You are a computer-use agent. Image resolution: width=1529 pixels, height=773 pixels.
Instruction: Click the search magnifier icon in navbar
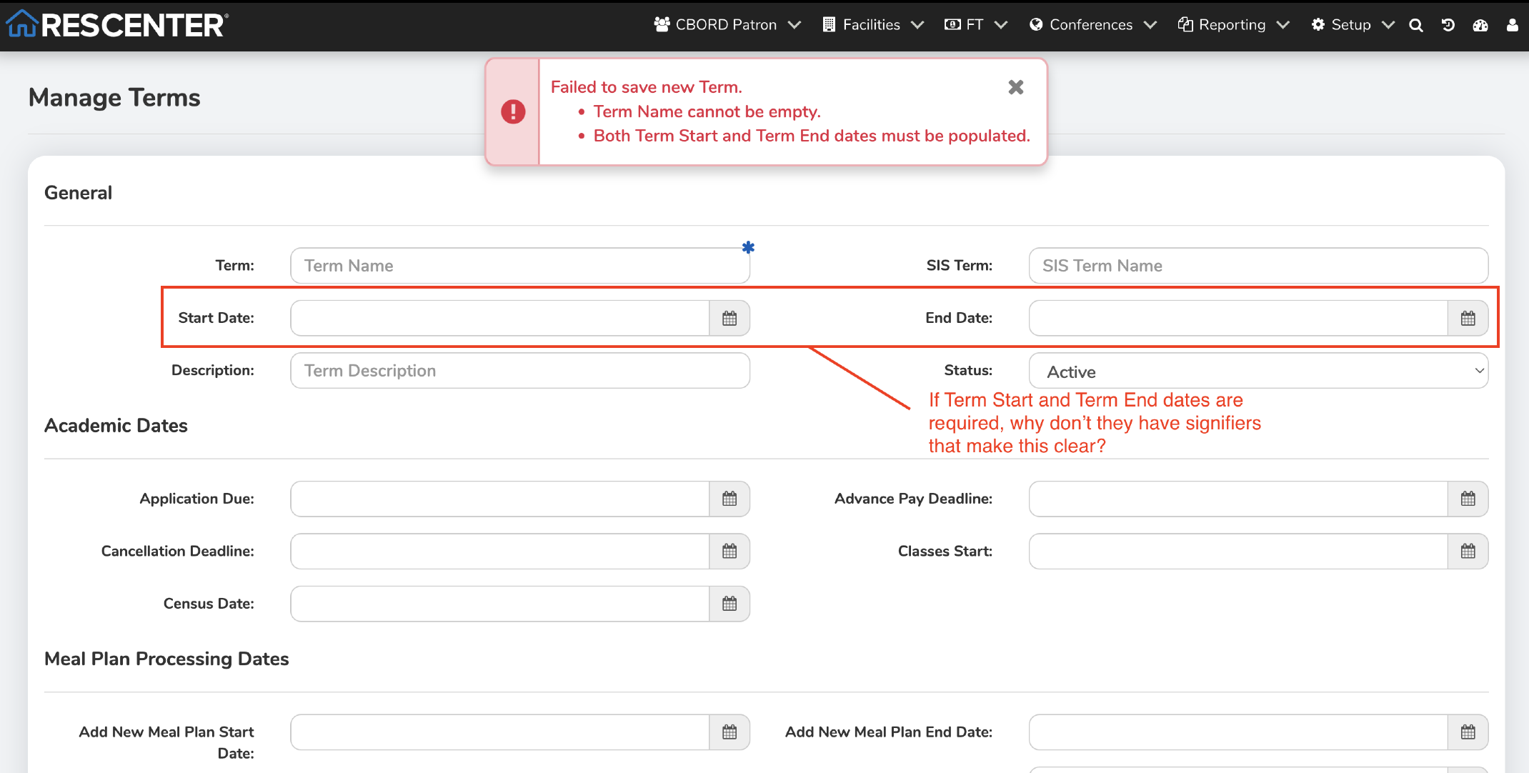pyautogui.click(x=1415, y=25)
